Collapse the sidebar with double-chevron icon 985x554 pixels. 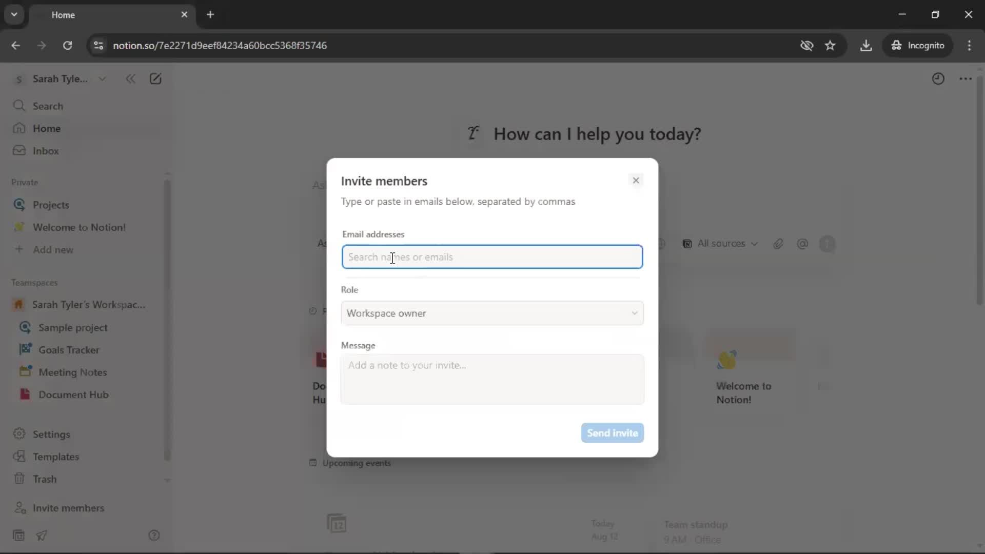tap(130, 78)
